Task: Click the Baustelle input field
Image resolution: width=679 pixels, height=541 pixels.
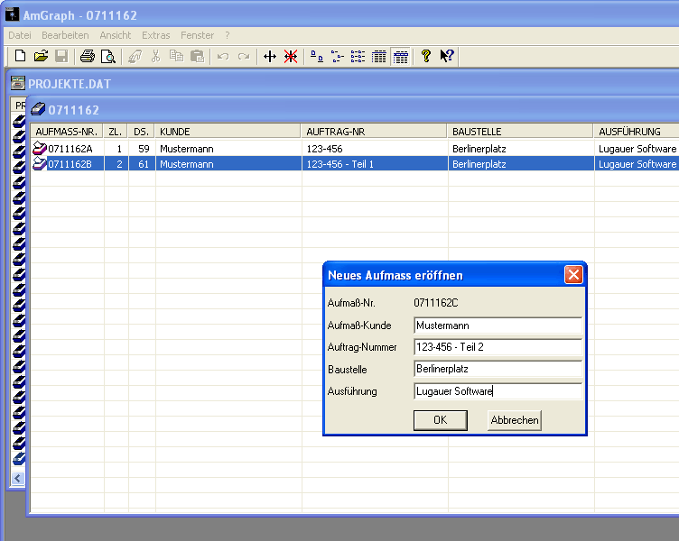Action: coord(498,369)
